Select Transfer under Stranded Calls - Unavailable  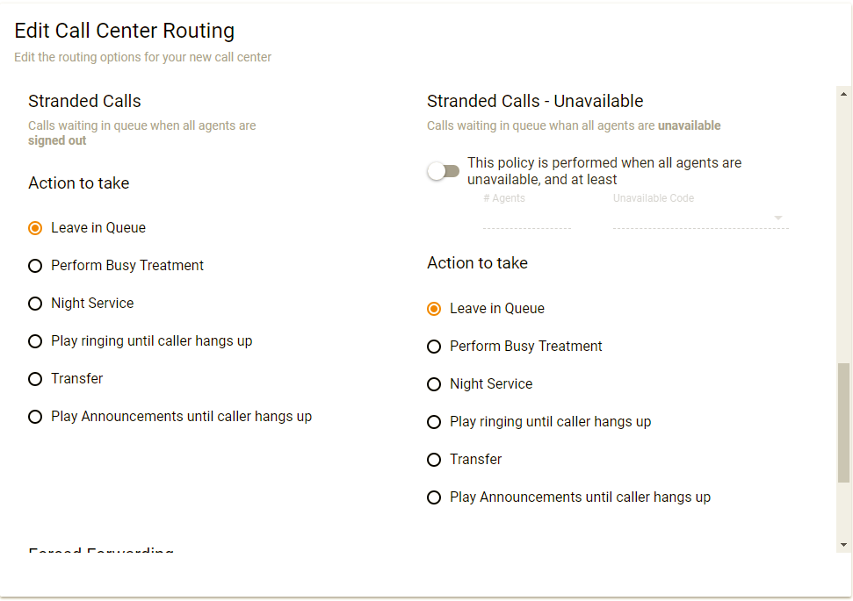tap(434, 460)
